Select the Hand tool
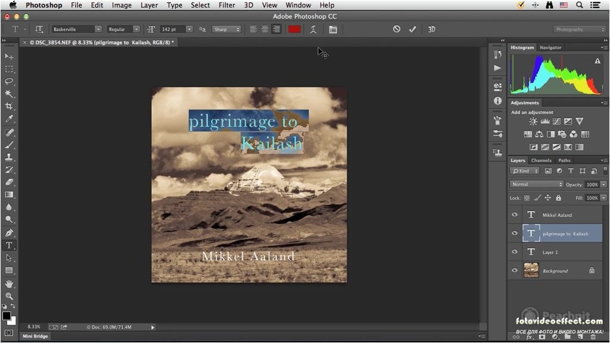Viewport: 610px width, 343px height. point(9,284)
